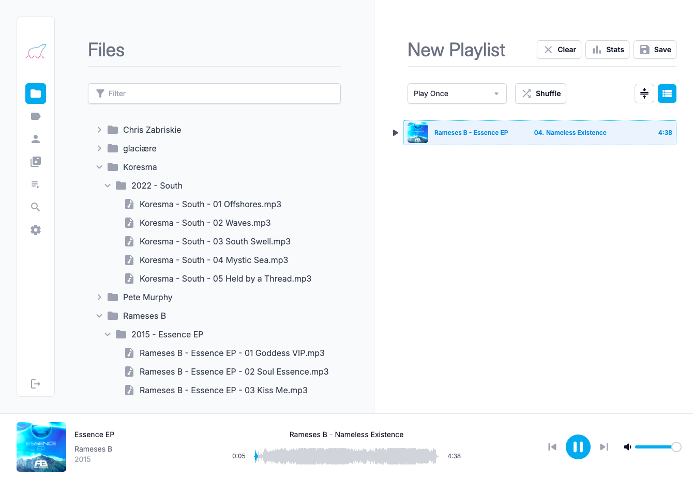Expand the Chris Zabriskie folder
This screenshot has height=480, width=693.
[x=99, y=130]
